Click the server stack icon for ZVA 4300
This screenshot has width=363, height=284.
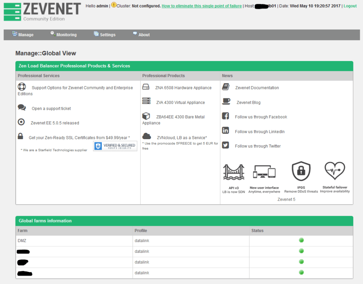(146, 101)
